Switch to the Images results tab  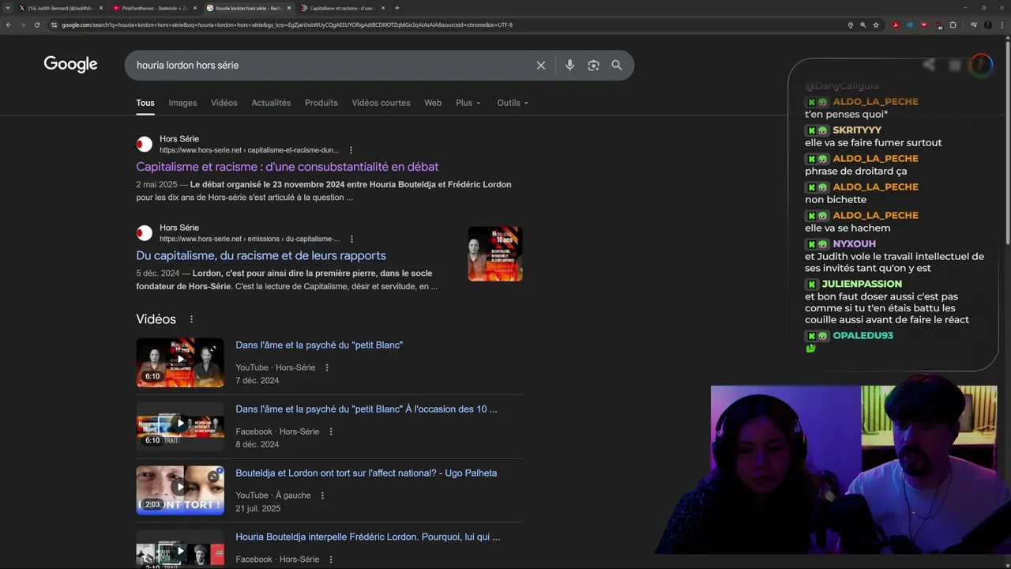tap(182, 103)
